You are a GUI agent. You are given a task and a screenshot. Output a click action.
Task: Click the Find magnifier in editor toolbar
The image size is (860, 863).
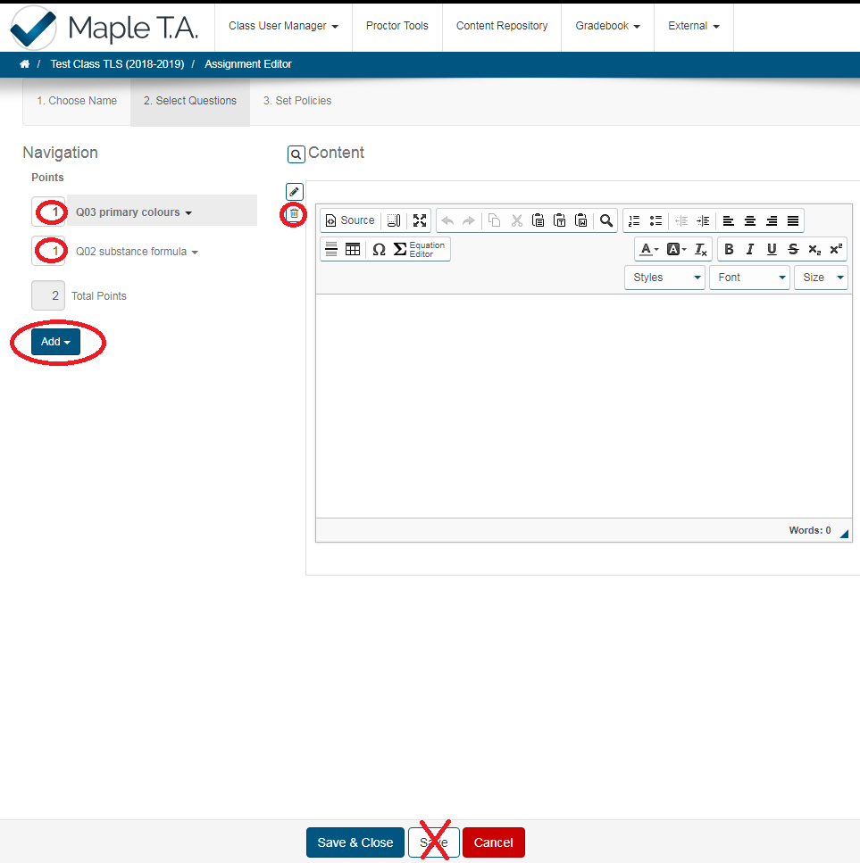pos(606,220)
